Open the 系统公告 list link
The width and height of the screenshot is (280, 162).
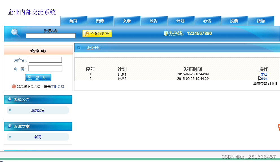(x=38, y=110)
